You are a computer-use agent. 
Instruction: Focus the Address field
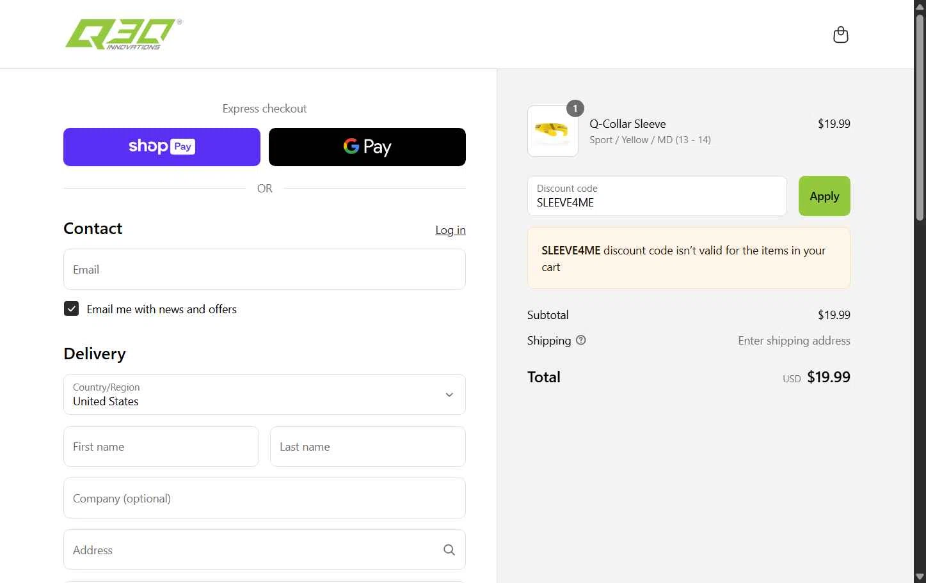click(x=264, y=550)
